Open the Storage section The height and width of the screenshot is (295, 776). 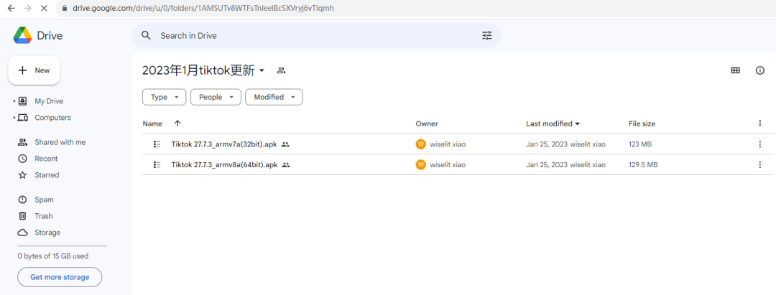47,233
